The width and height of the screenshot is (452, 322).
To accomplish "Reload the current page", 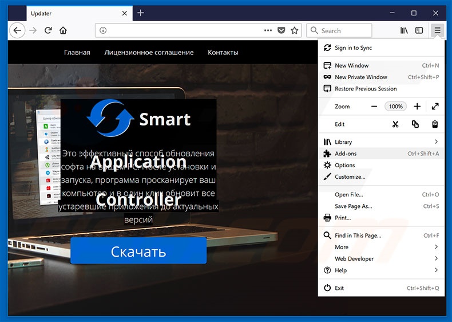I will click(48, 30).
